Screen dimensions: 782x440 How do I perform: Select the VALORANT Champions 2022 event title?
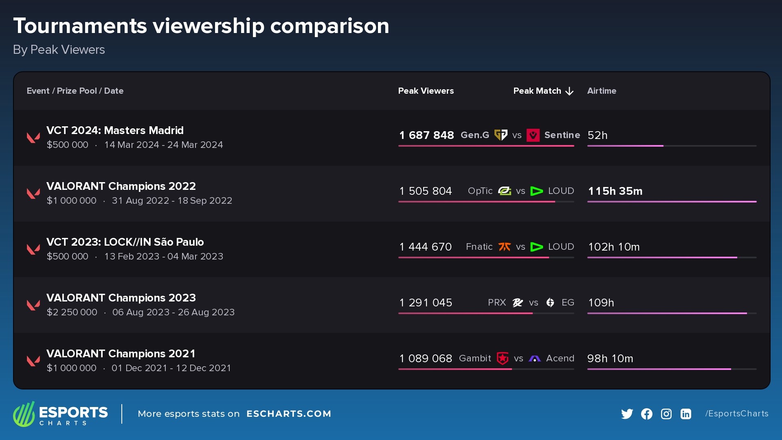121,186
